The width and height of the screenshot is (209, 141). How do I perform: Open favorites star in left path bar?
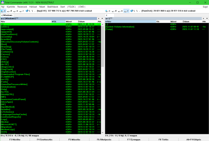[99, 18]
